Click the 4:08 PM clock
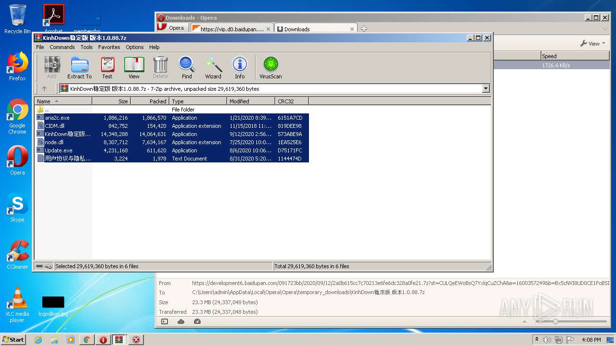This screenshot has height=346, width=616. point(591,340)
